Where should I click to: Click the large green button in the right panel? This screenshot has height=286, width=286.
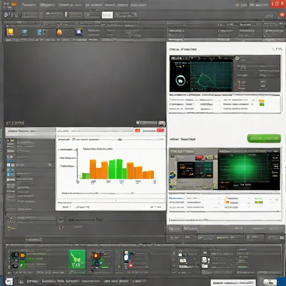[x=264, y=139]
